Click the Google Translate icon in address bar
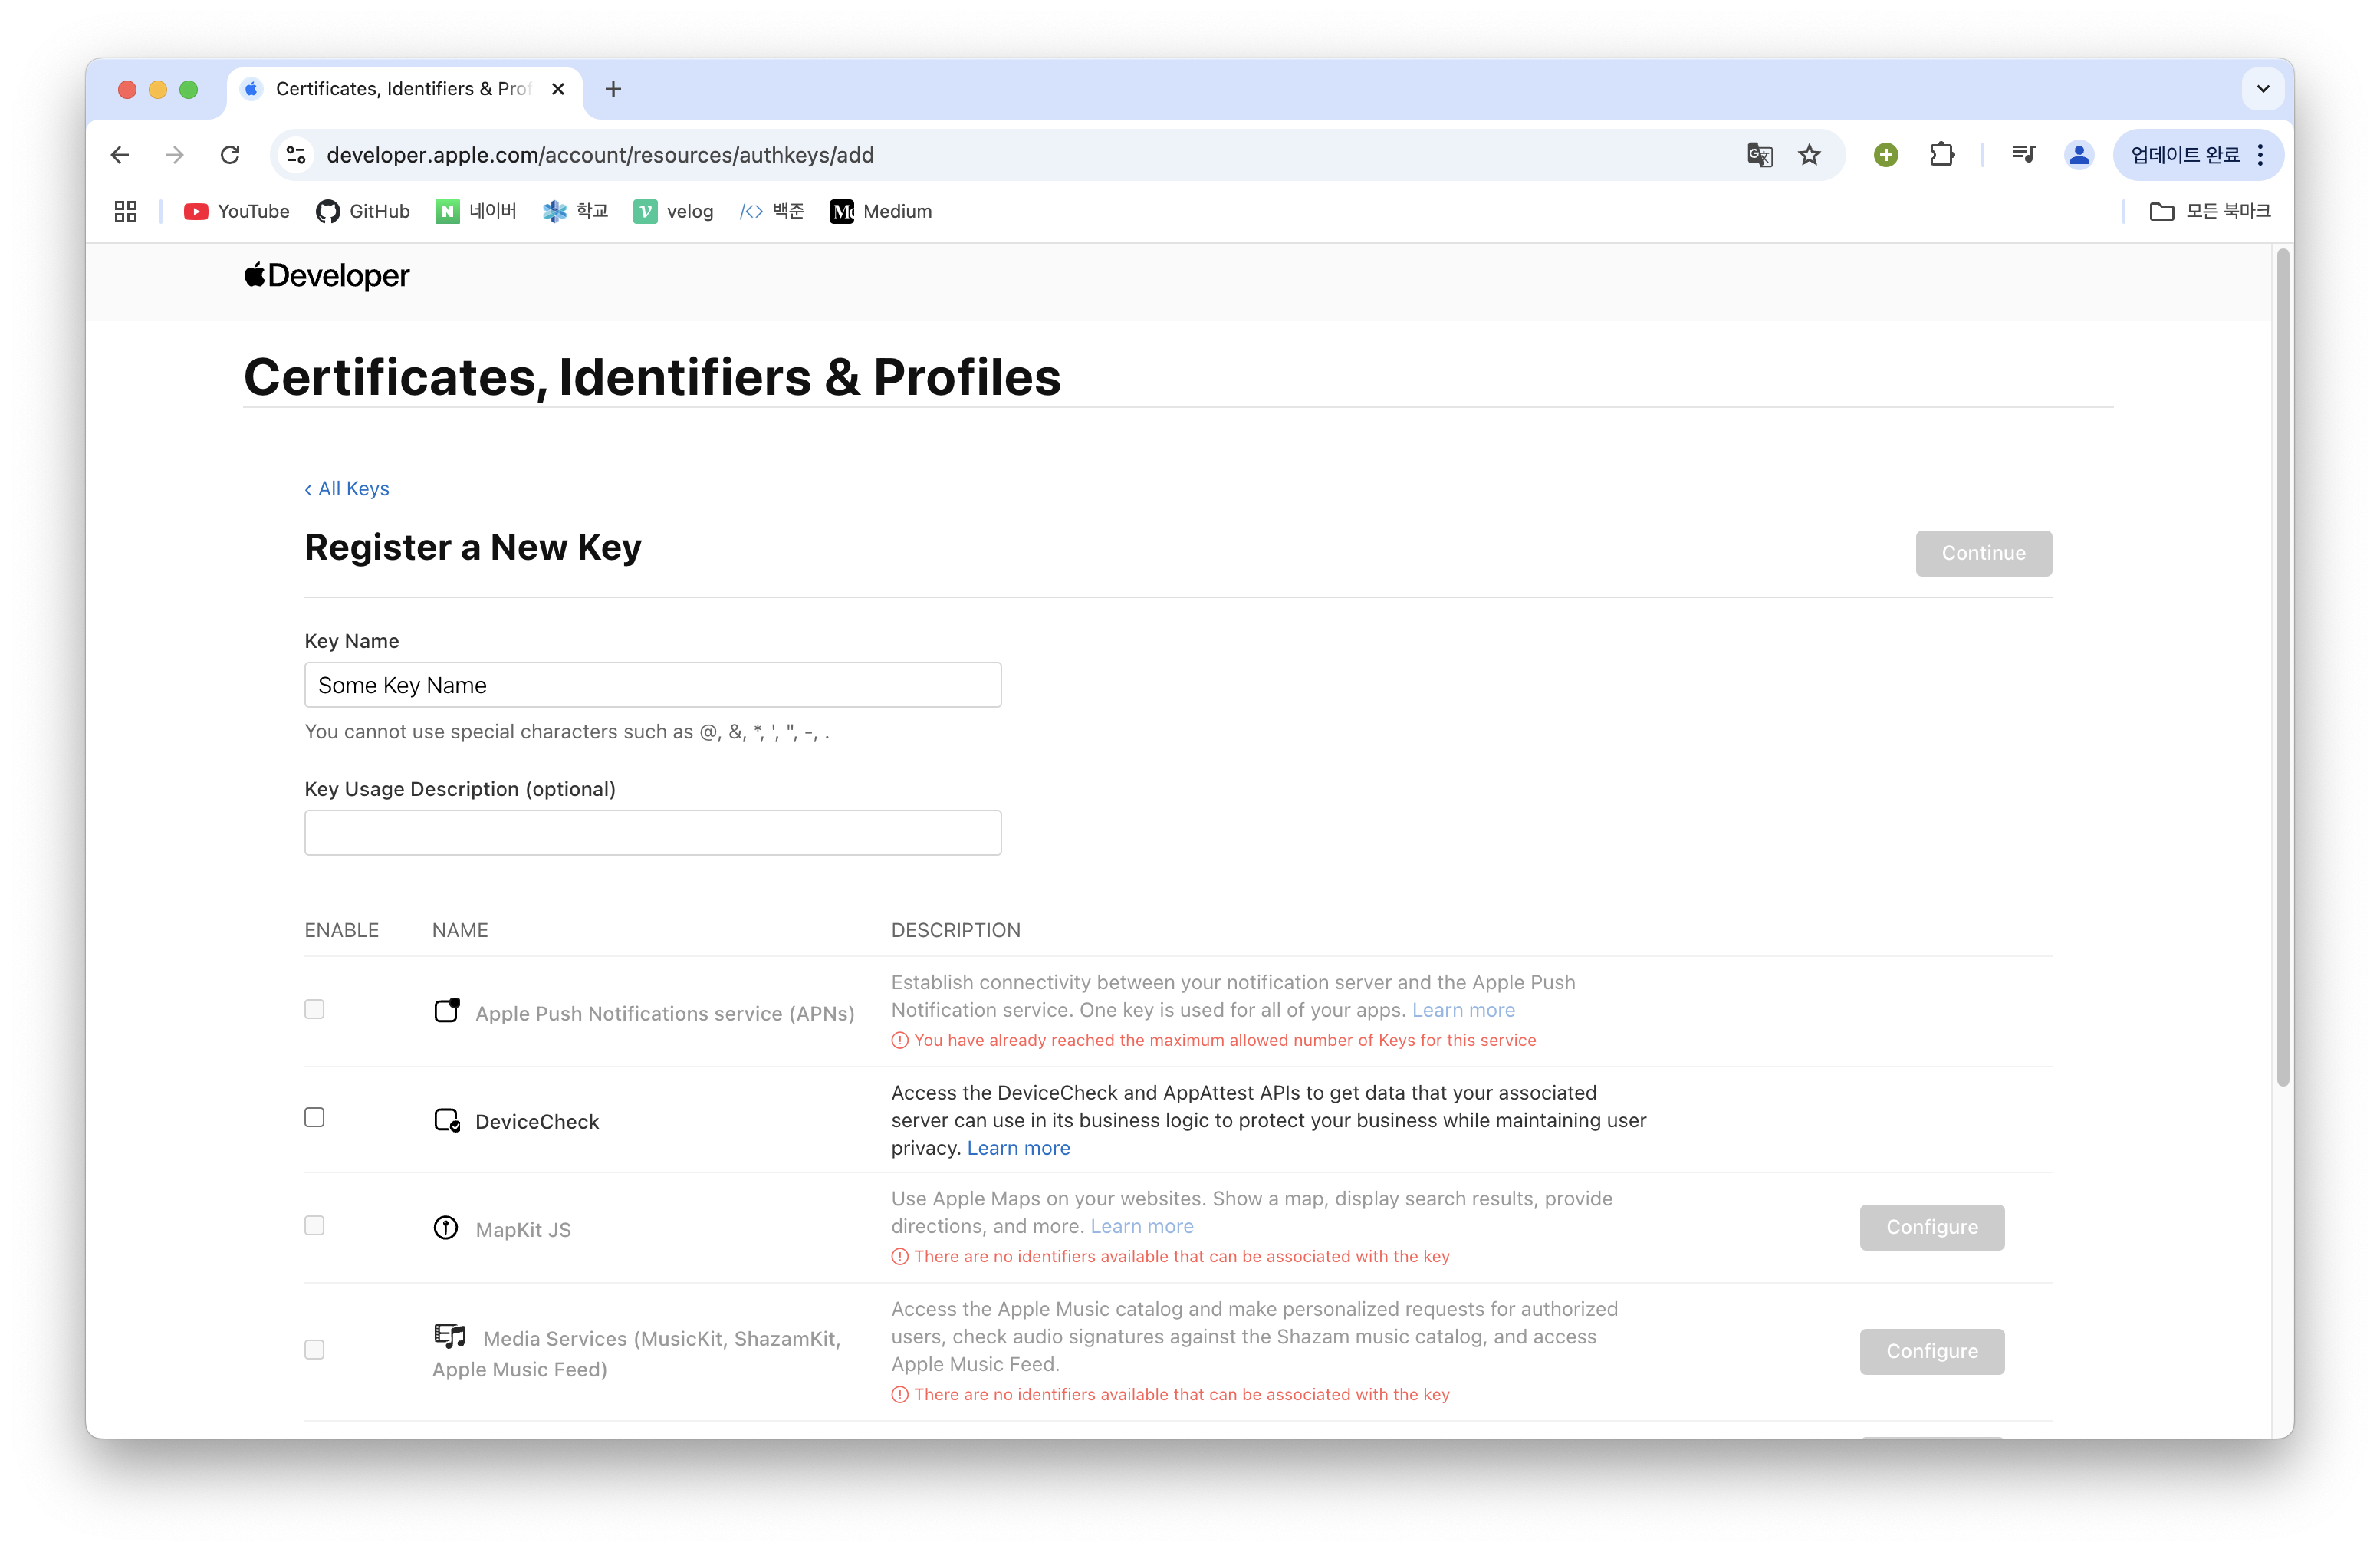Viewport: 2380px width, 1552px height. point(1759,155)
